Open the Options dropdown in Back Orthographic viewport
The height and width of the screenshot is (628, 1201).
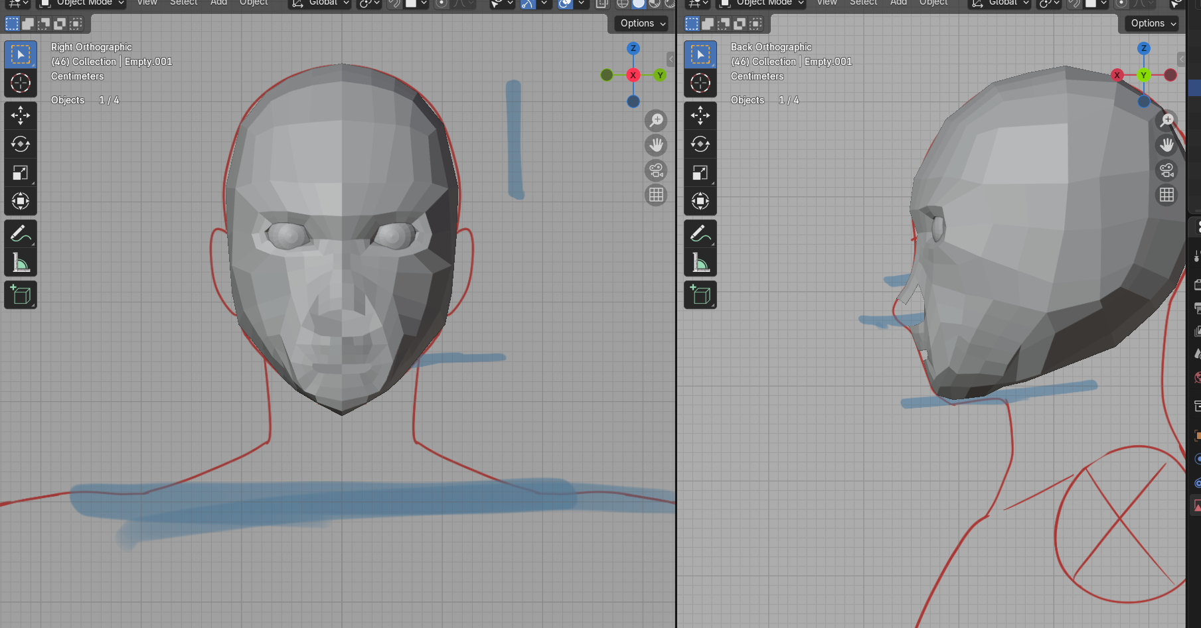pos(1153,23)
